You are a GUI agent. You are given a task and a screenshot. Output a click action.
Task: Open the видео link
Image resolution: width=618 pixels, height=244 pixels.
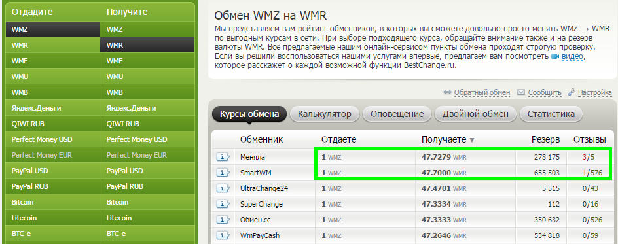coord(573,57)
